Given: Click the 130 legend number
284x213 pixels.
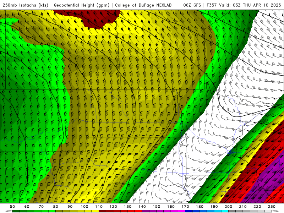Looking at the screenshot, I should pyautogui.click(x=128, y=207).
